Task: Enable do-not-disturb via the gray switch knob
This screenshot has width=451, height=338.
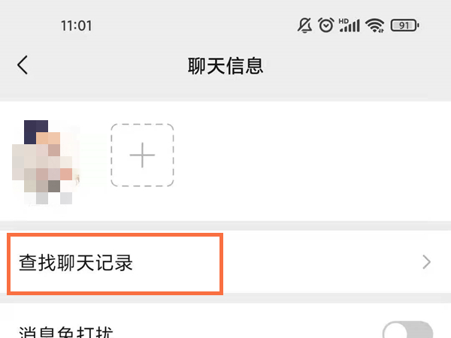Action: (395, 331)
